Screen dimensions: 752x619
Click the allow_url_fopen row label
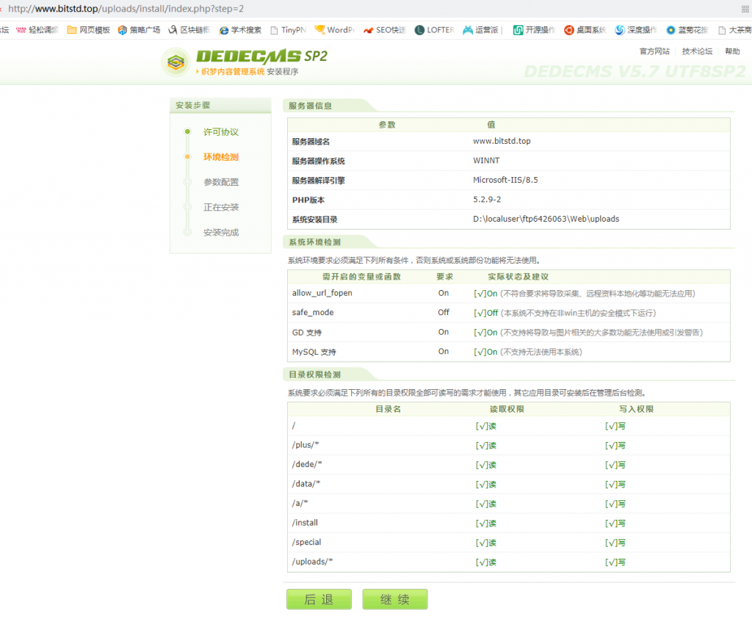point(322,293)
